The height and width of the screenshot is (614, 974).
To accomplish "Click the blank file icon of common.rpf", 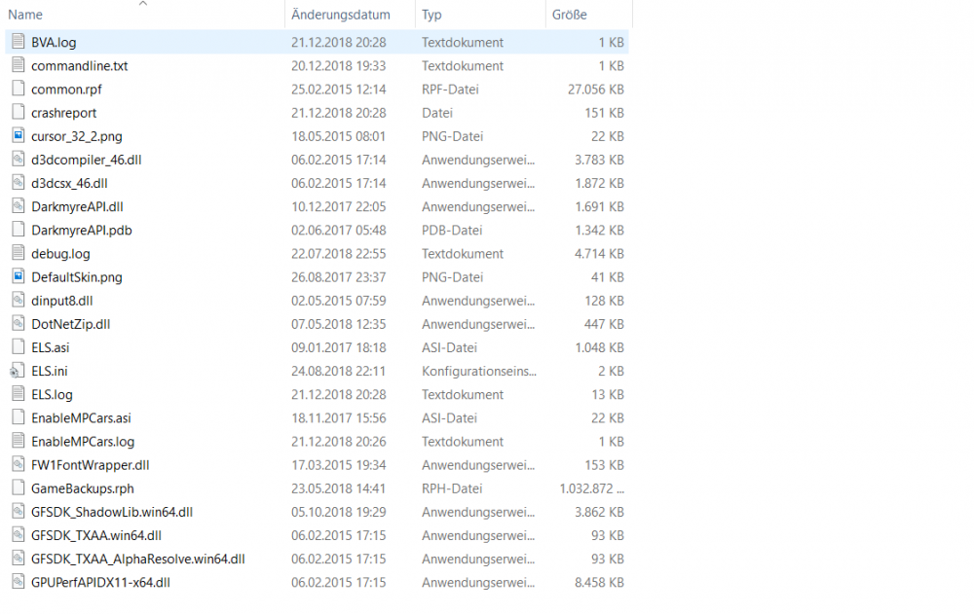I will (16, 89).
